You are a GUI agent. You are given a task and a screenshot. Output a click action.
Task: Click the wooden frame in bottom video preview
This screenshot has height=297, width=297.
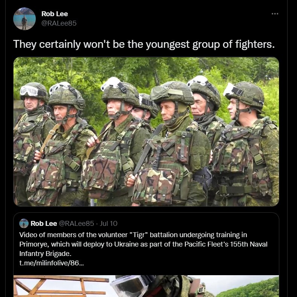click(61, 286)
